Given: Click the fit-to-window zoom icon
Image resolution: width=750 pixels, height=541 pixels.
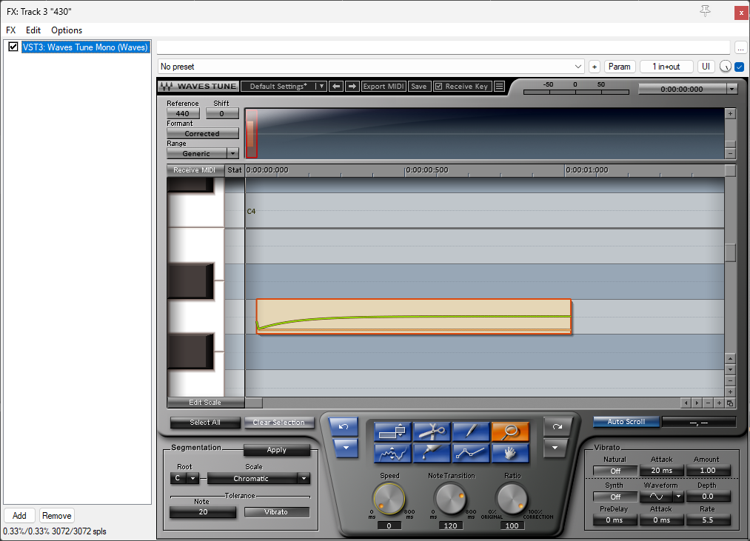Looking at the screenshot, I should coord(730,403).
